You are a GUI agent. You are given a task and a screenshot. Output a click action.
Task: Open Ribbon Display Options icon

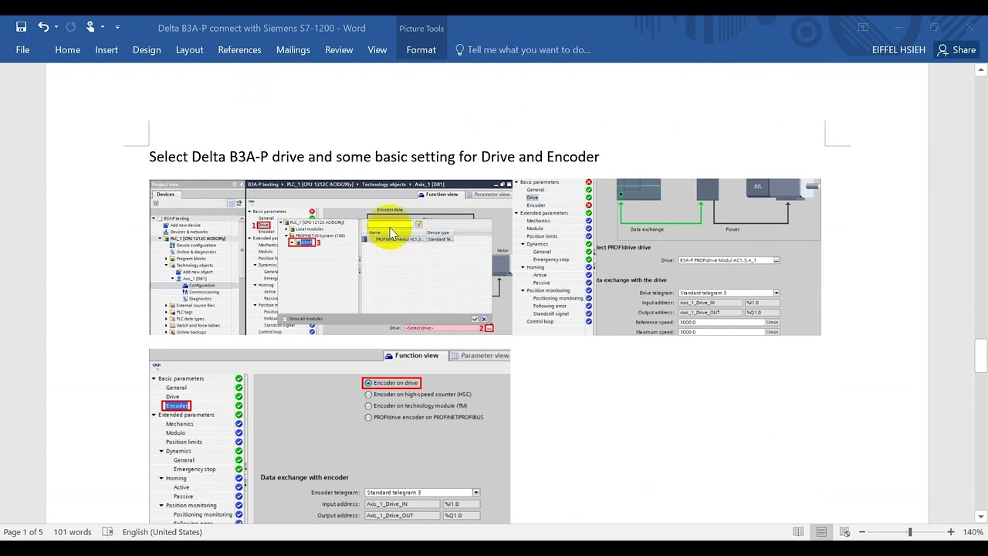[x=863, y=28]
